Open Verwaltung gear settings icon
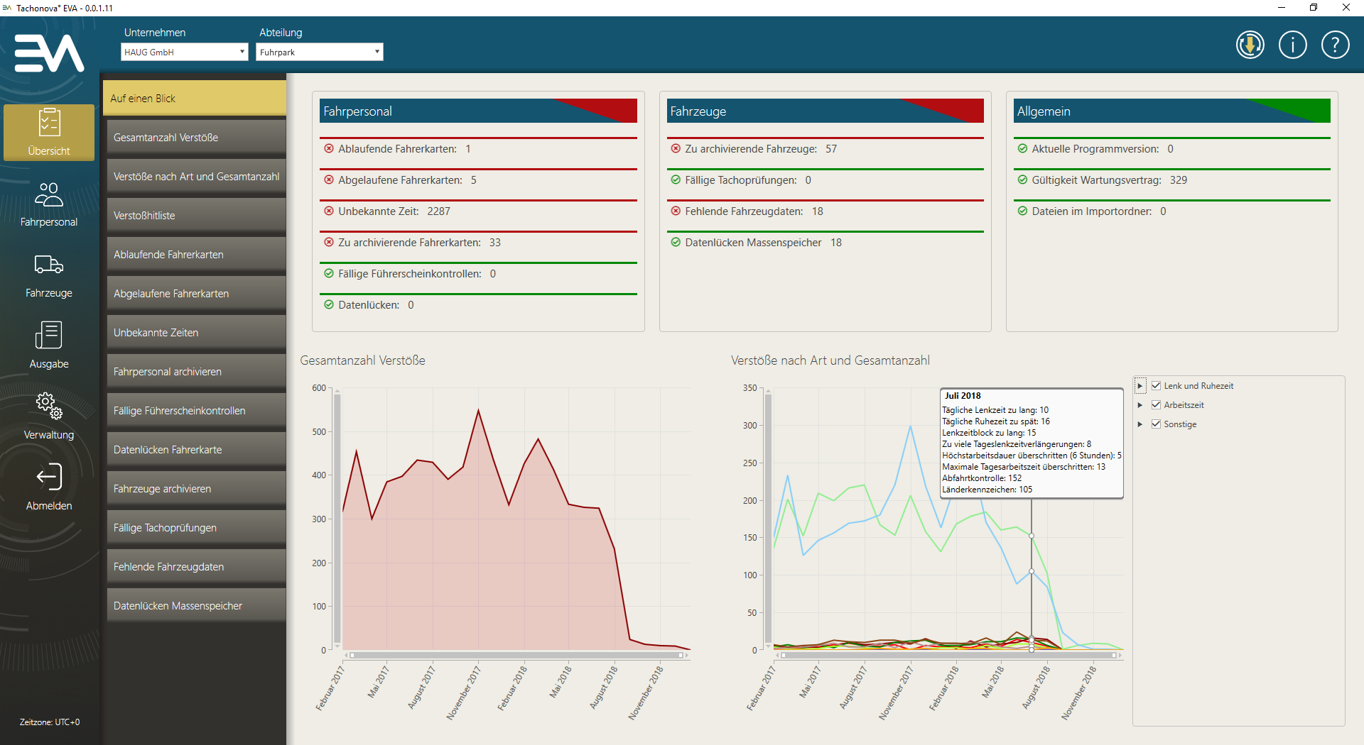 coord(49,406)
